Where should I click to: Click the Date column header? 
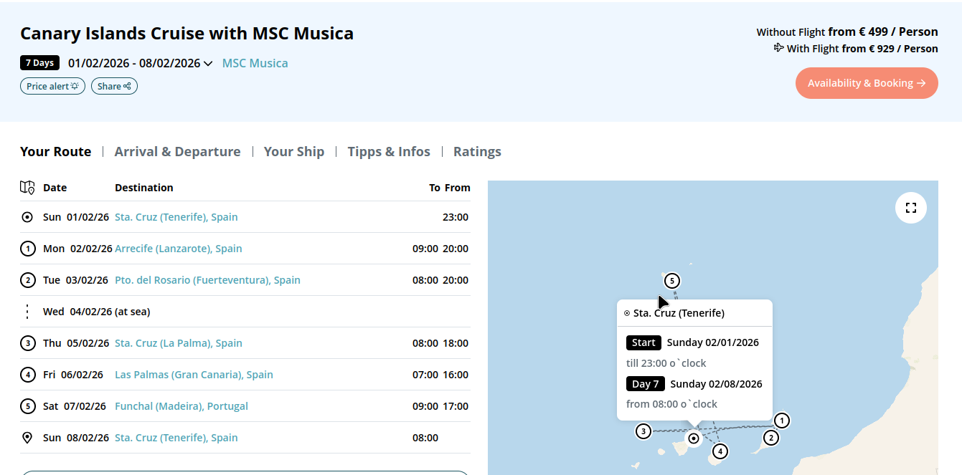coord(55,188)
